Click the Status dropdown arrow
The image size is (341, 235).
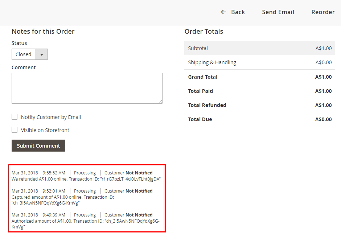click(x=42, y=54)
